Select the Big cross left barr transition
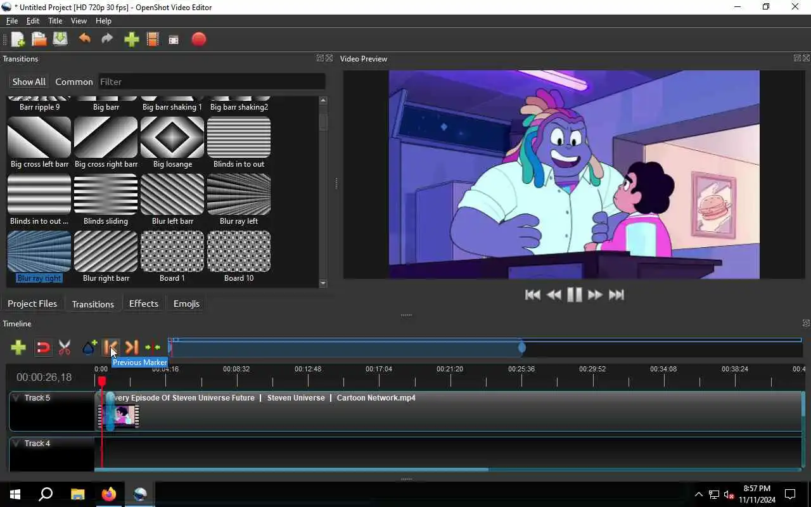The width and height of the screenshot is (811, 507). (x=39, y=143)
